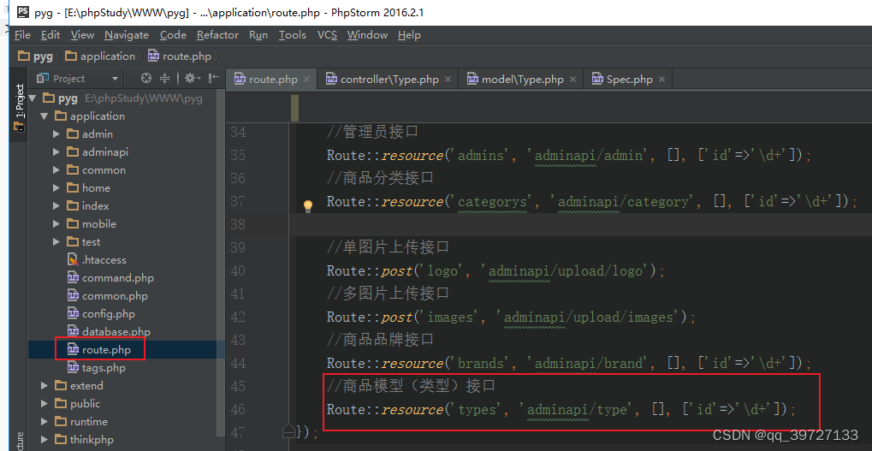Expand the mobile folder
This screenshot has height=451, width=872.
(56, 224)
